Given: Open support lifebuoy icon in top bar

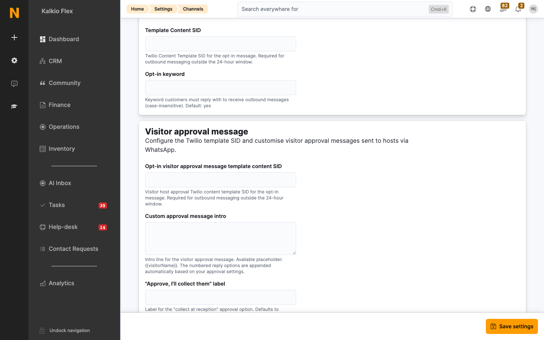Looking at the screenshot, I should coord(473,9).
